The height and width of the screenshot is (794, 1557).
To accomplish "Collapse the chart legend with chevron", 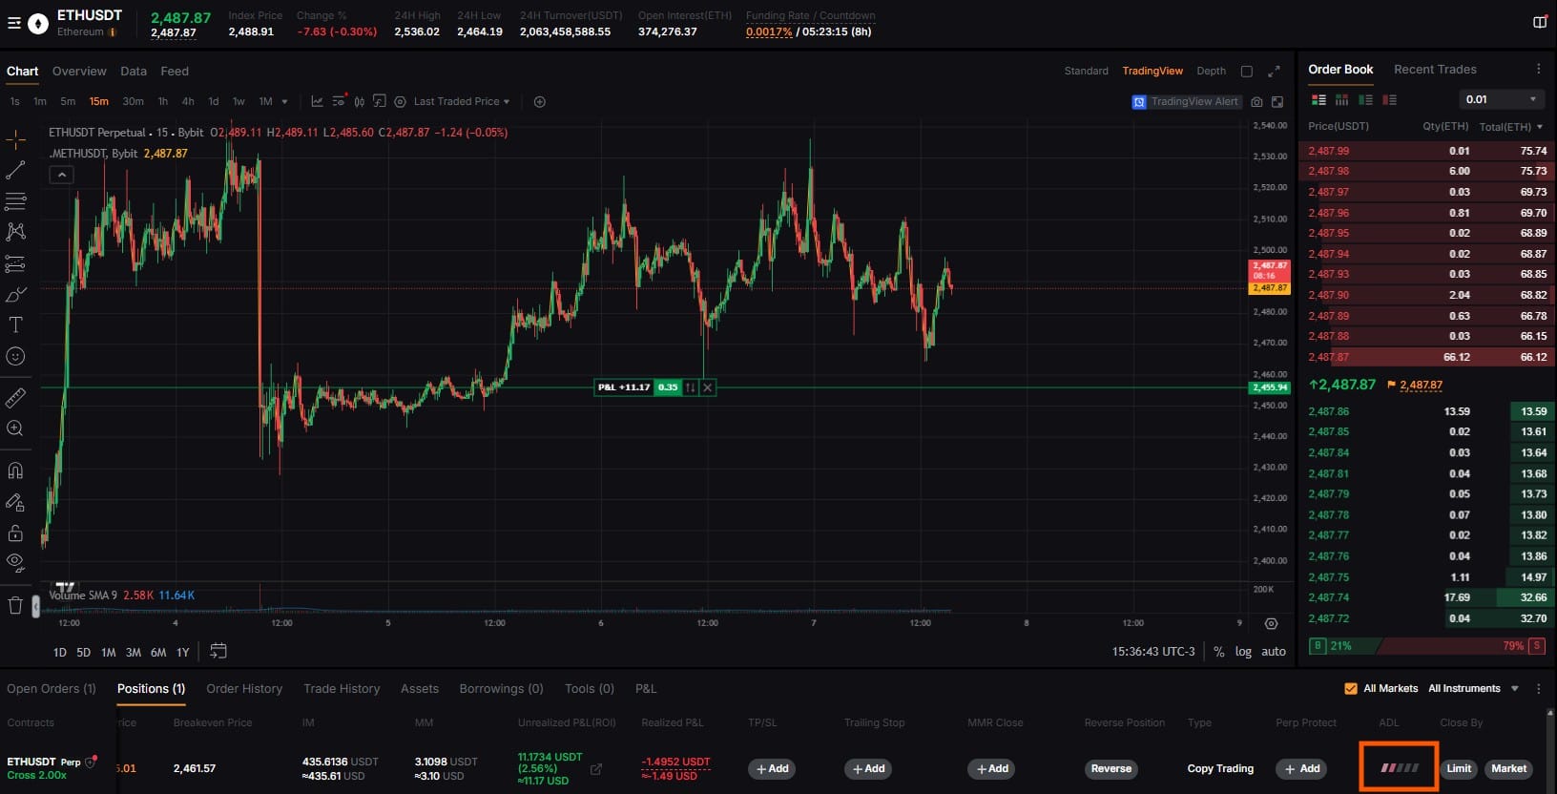I will 61,175.
